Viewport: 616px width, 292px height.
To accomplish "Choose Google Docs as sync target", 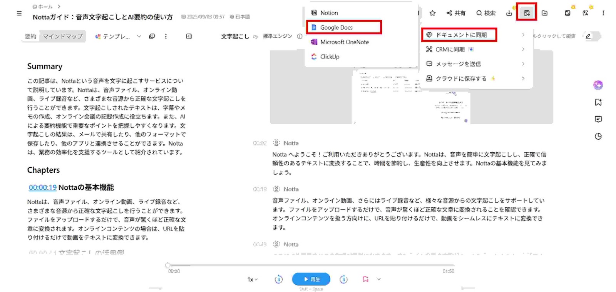I will coord(344,27).
